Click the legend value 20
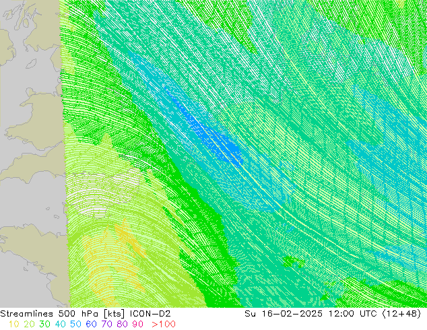This screenshot has width=427, height=330. point(29,324)
